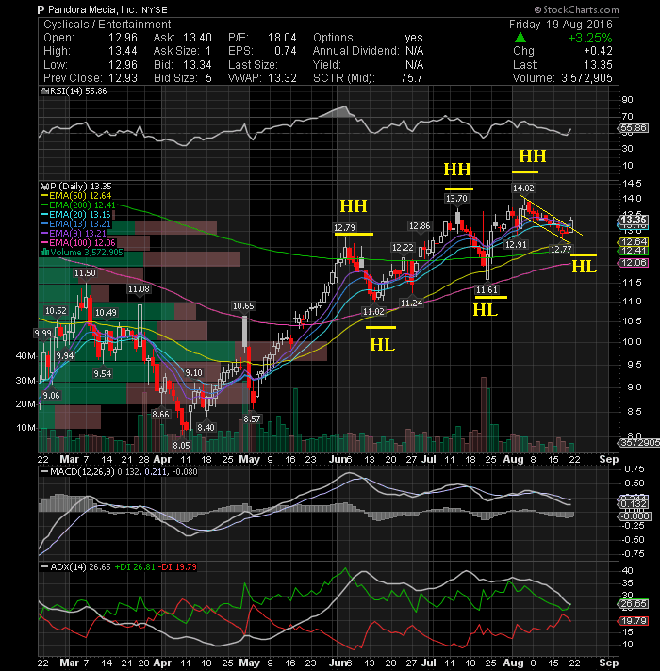The width and height of the screenshot is (660, 671).
Task: Select the Open value 12.96
Action: [123, 38]
